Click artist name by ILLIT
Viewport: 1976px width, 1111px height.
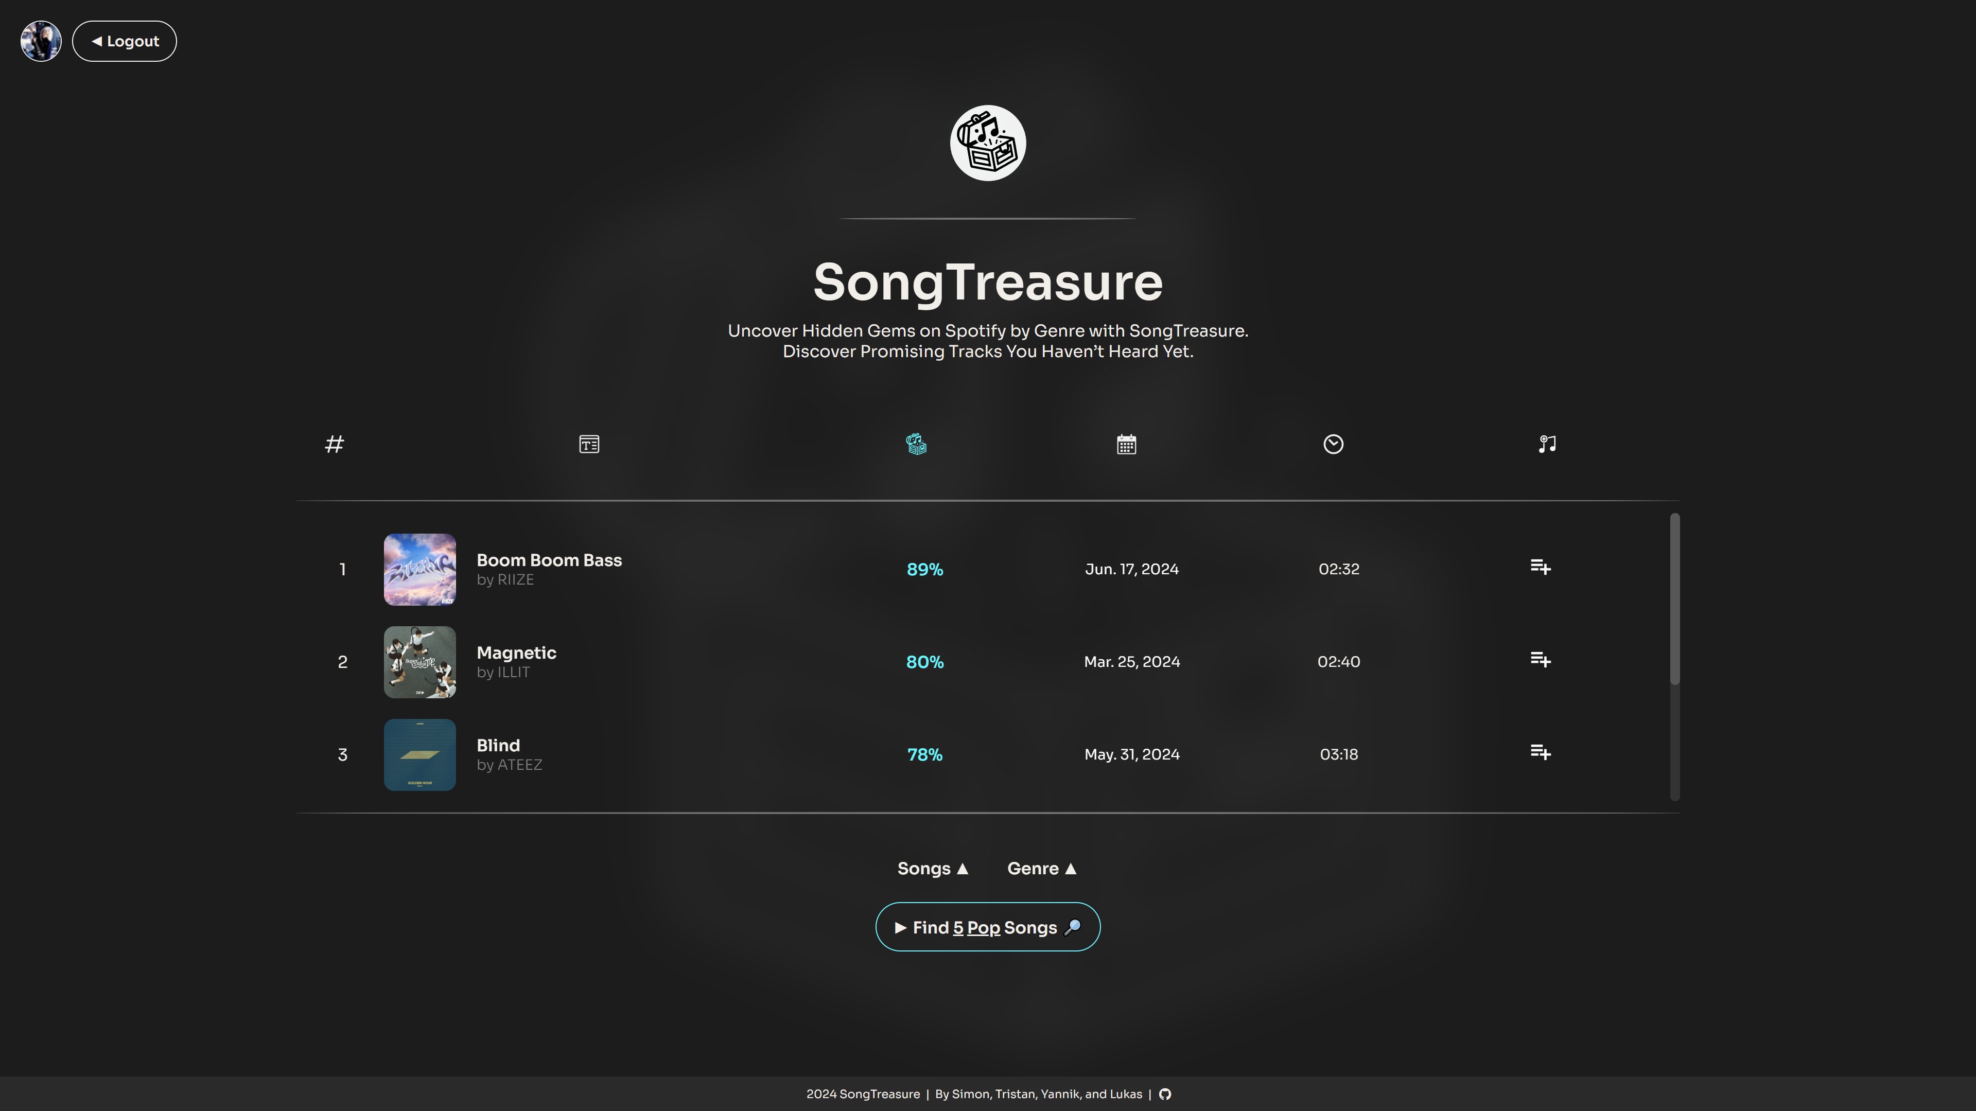coord(502,673)
